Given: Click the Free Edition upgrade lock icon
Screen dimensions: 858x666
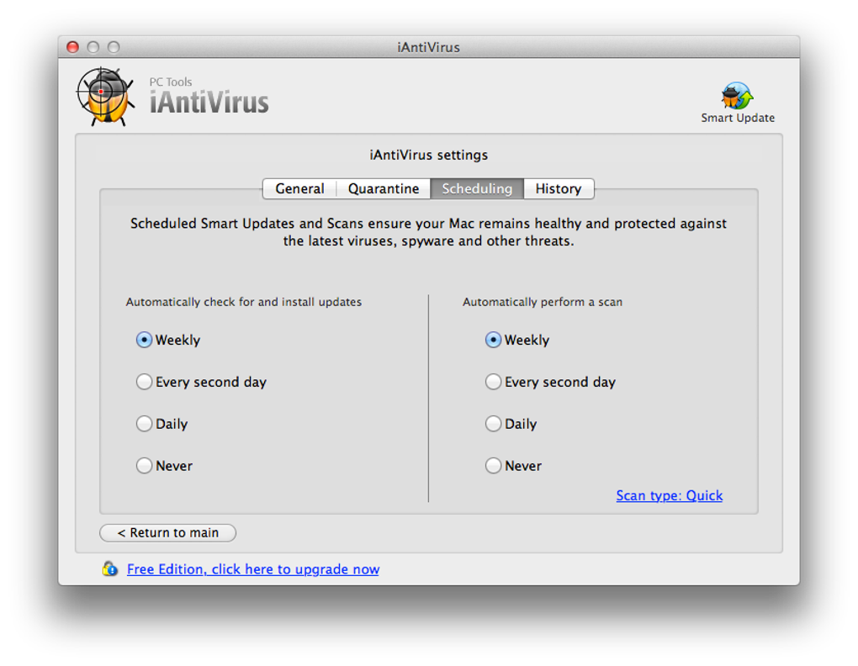Looking at the screenshot, I should (x=110, y=568).
